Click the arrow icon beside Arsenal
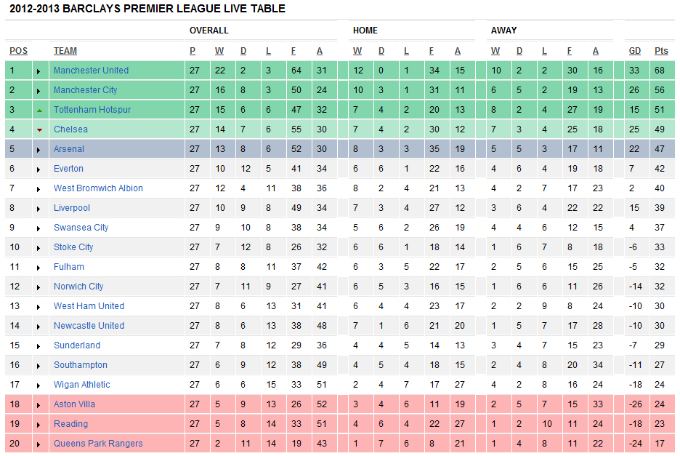Viewport: 680px width, 456px height. (39, 149)
